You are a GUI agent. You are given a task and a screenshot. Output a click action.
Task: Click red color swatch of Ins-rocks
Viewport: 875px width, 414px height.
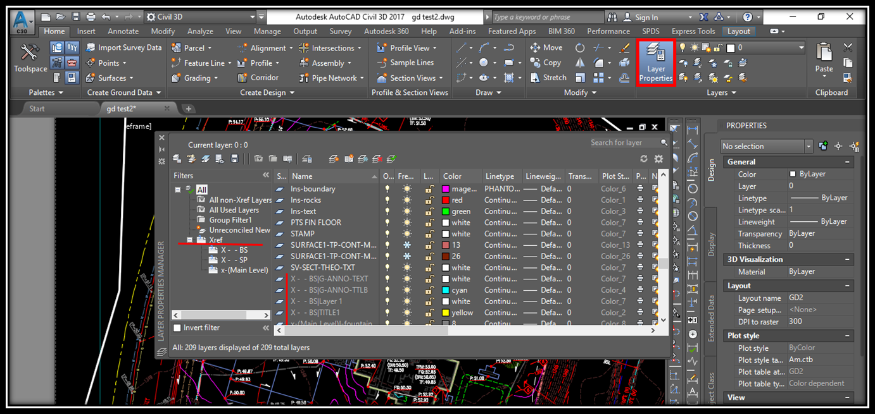[446, 200]
